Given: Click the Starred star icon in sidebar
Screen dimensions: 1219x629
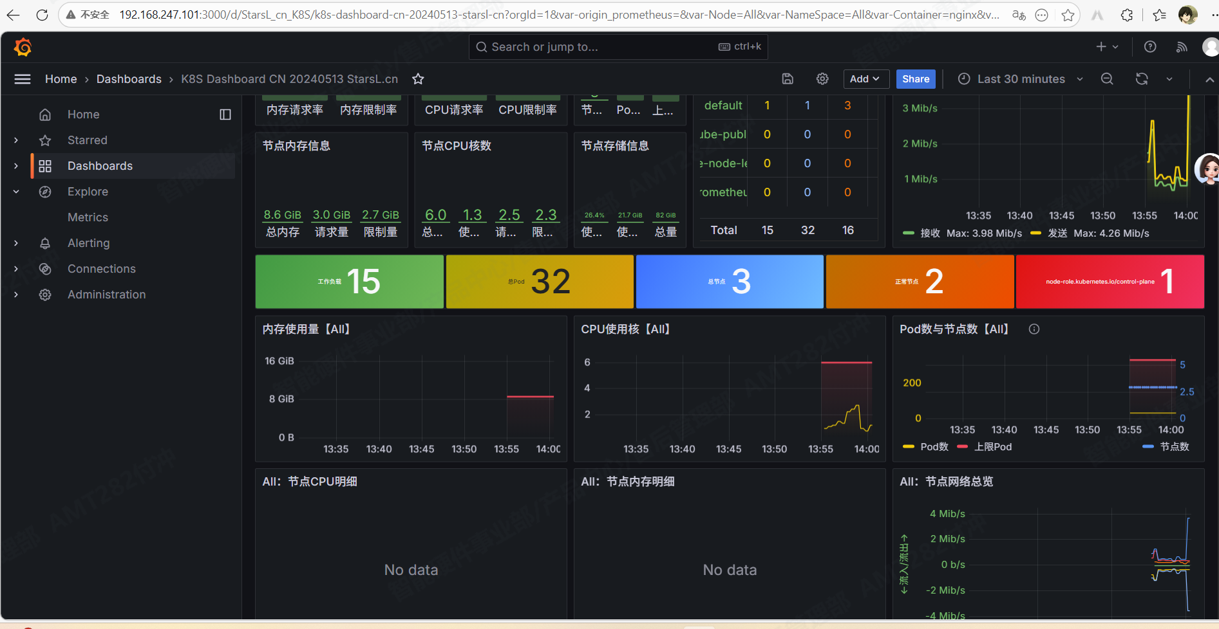Looking at the screenshot, I should click(45, 140).
